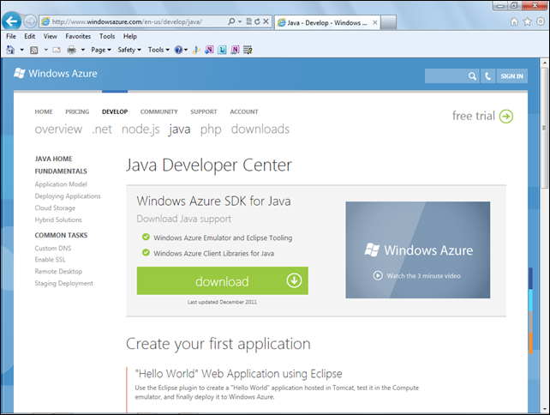Select the Java - Develop - Windows tab
Viewport: 550px width, 415px height.
pos(327,22)
